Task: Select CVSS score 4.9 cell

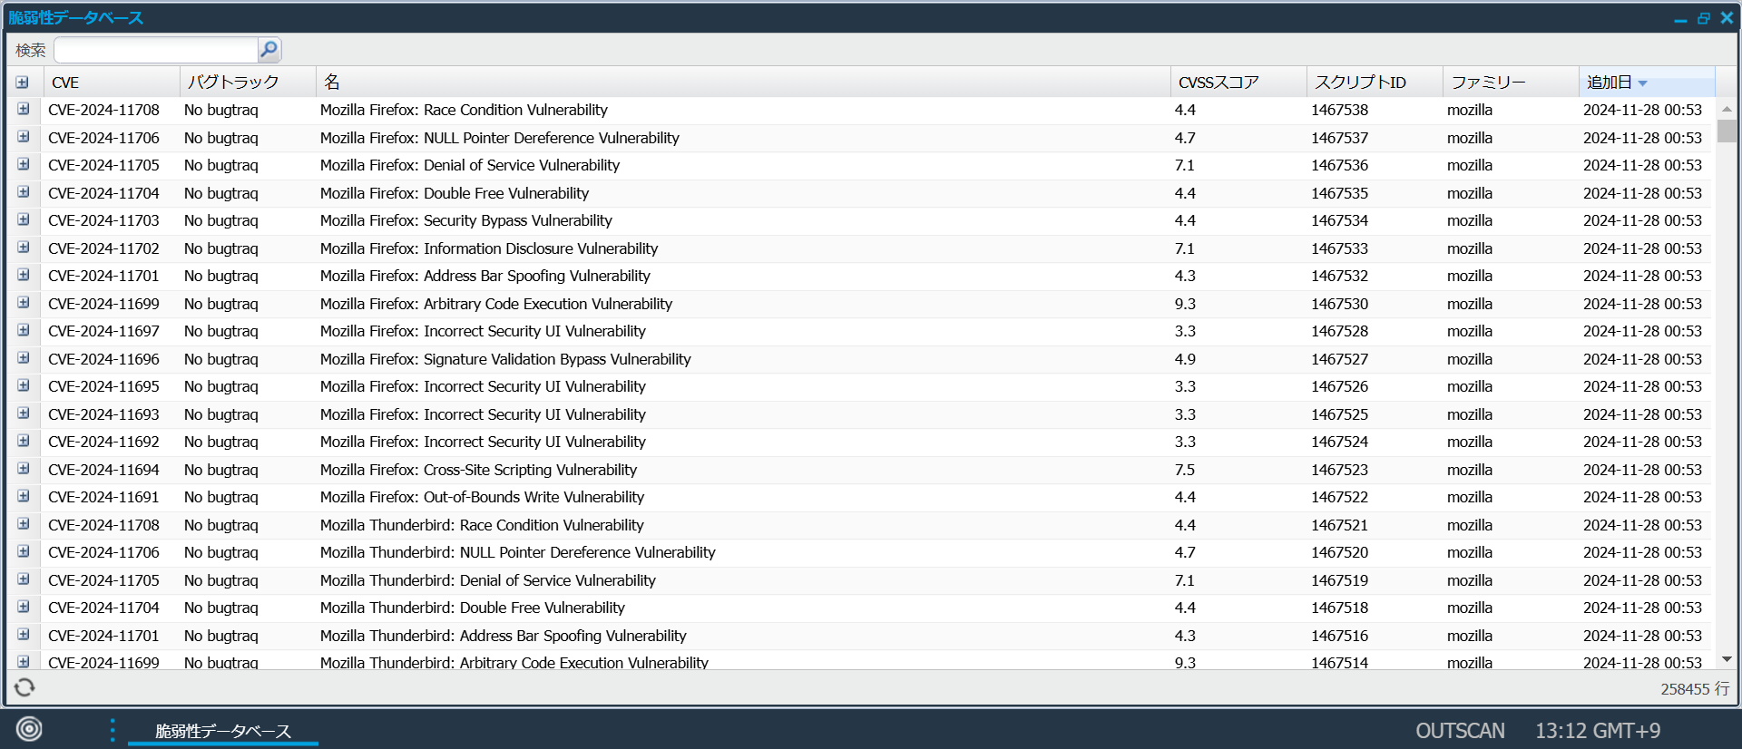Action: point(1185,359)
